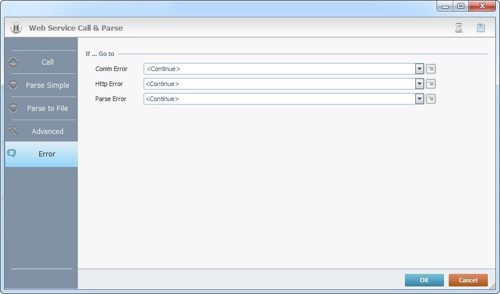Click the Error speech bubble icon
The height and width of the screenshot is (294, 500).
[x=12, y=154]
